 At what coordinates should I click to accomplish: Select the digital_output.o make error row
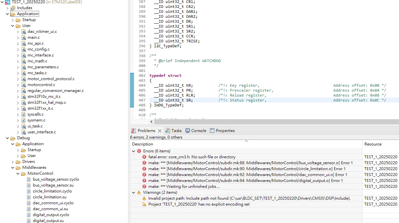point(246,181)
